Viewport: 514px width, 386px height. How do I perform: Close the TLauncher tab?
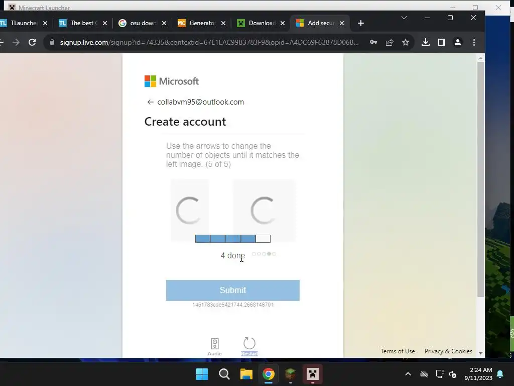click(x=45, y=23)
